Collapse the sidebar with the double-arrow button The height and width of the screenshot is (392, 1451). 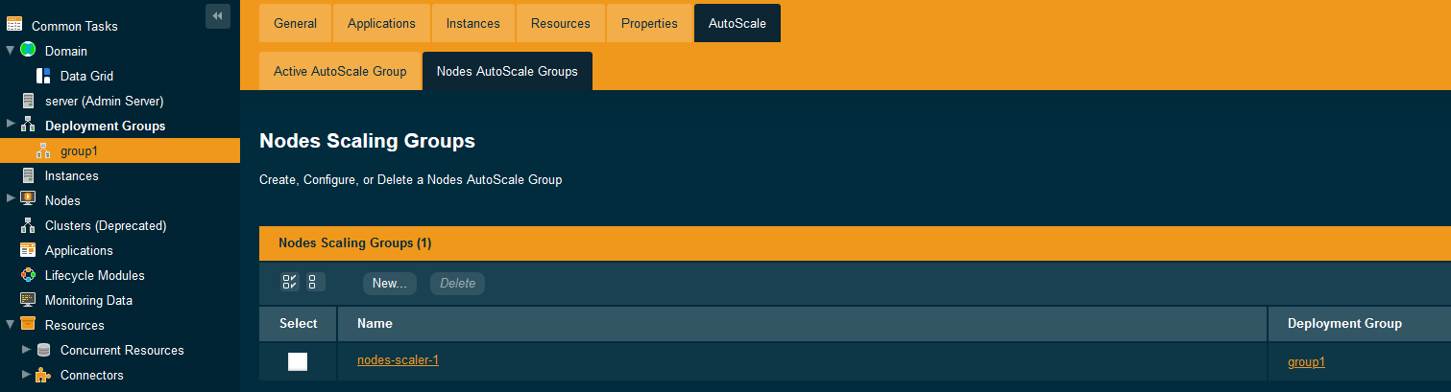point(218,16)
